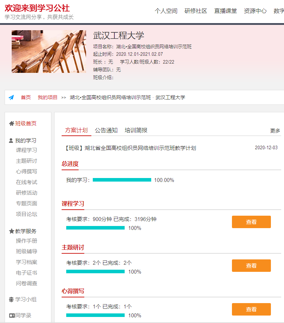Click the card icon beside 同学录
The height and width of the screenshot is (323, 284).
[x=12, y=316]
